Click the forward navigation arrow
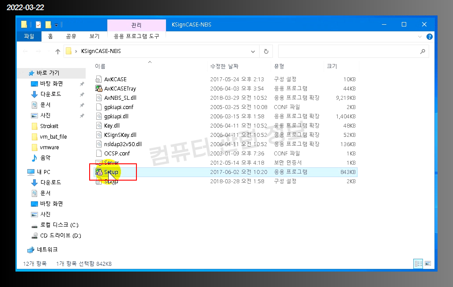 click(x=38, y=52)
